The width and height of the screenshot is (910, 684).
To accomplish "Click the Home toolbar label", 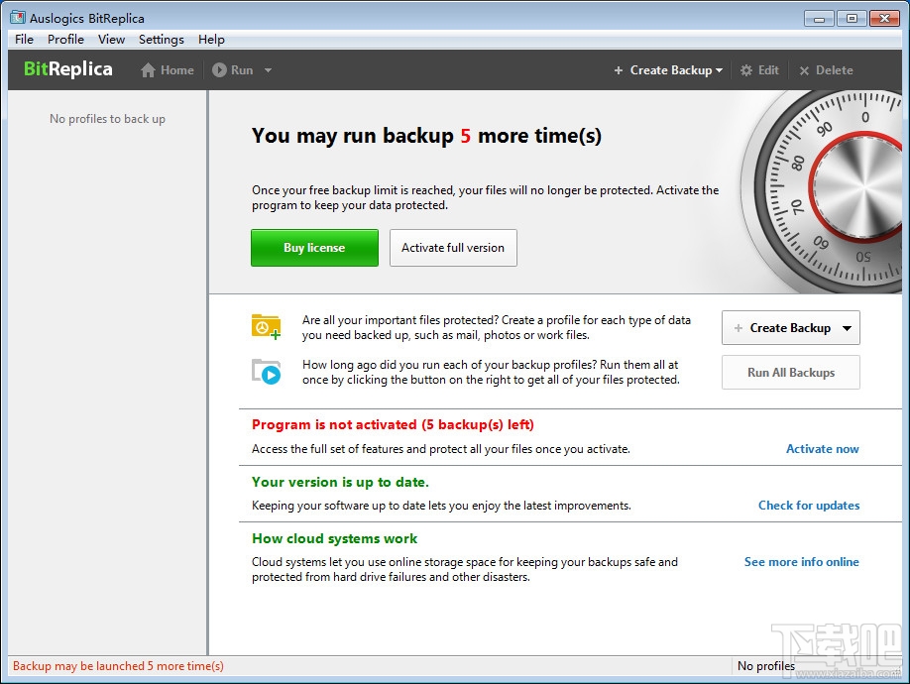I will click(x=177, y=70).
